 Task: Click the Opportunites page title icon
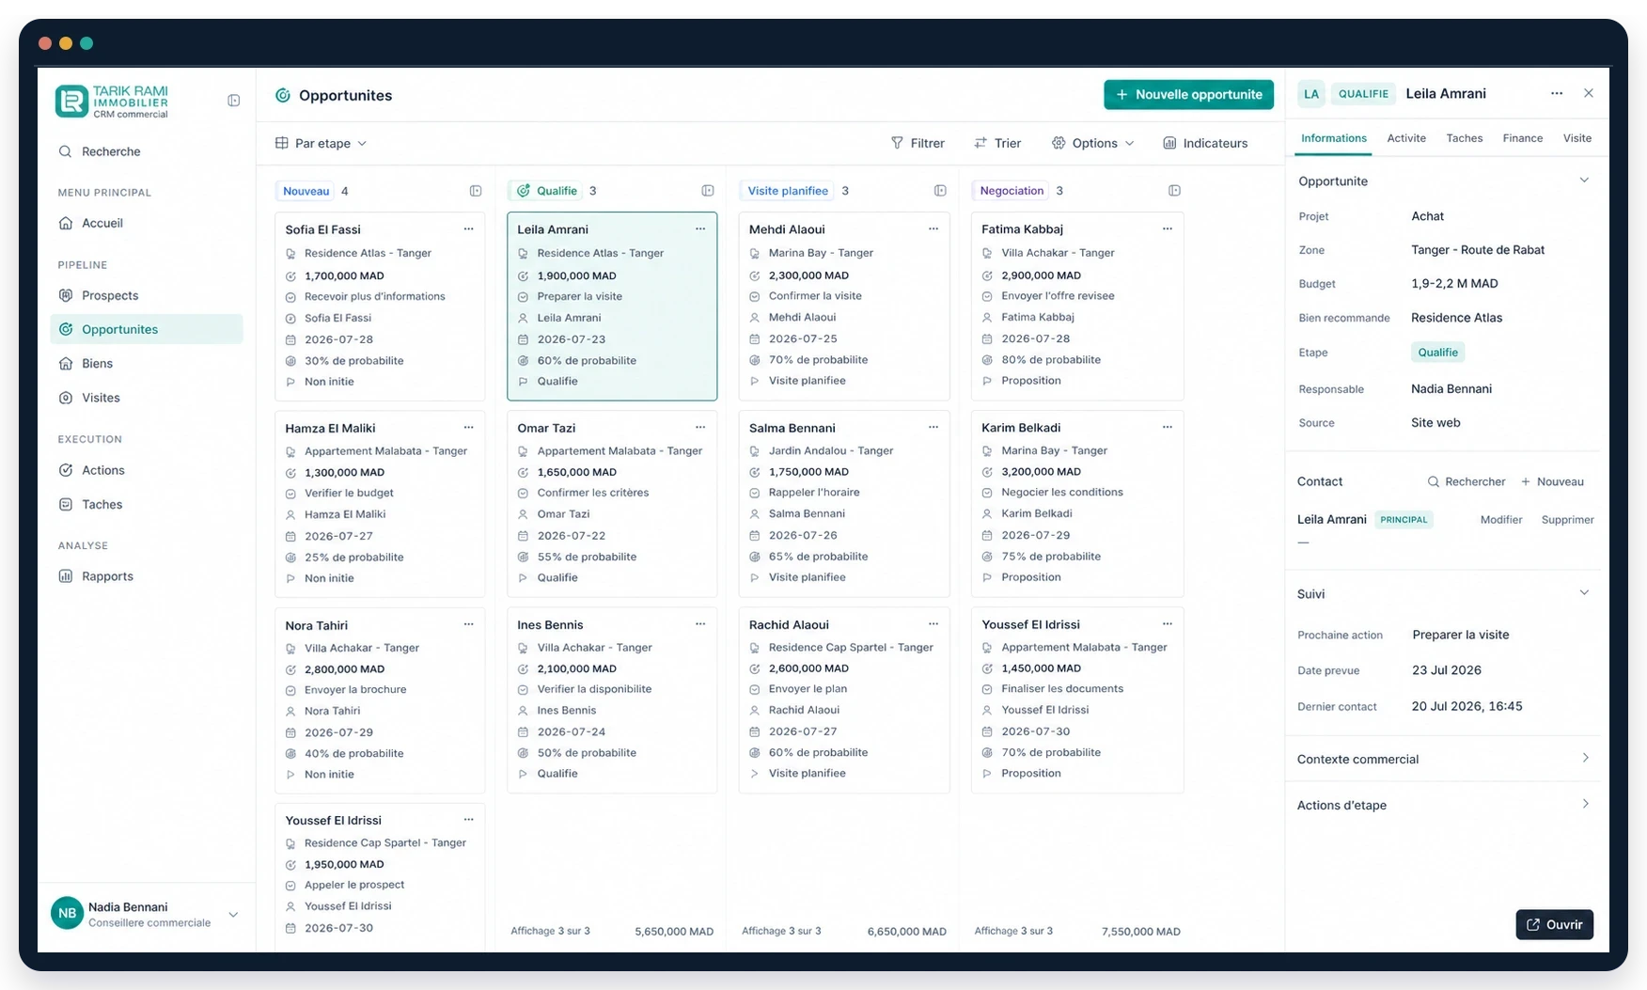[282, 95]
